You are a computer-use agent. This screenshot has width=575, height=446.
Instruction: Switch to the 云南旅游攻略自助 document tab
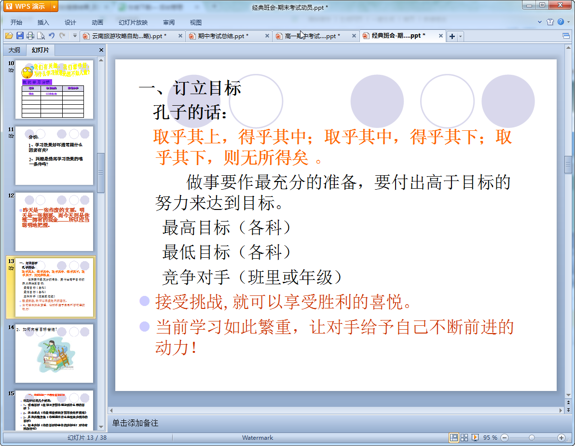128,36
